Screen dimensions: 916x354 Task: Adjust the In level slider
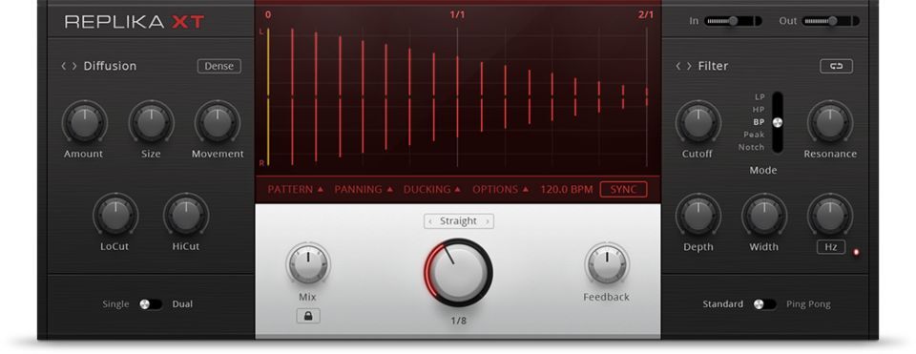coord(733,21)
